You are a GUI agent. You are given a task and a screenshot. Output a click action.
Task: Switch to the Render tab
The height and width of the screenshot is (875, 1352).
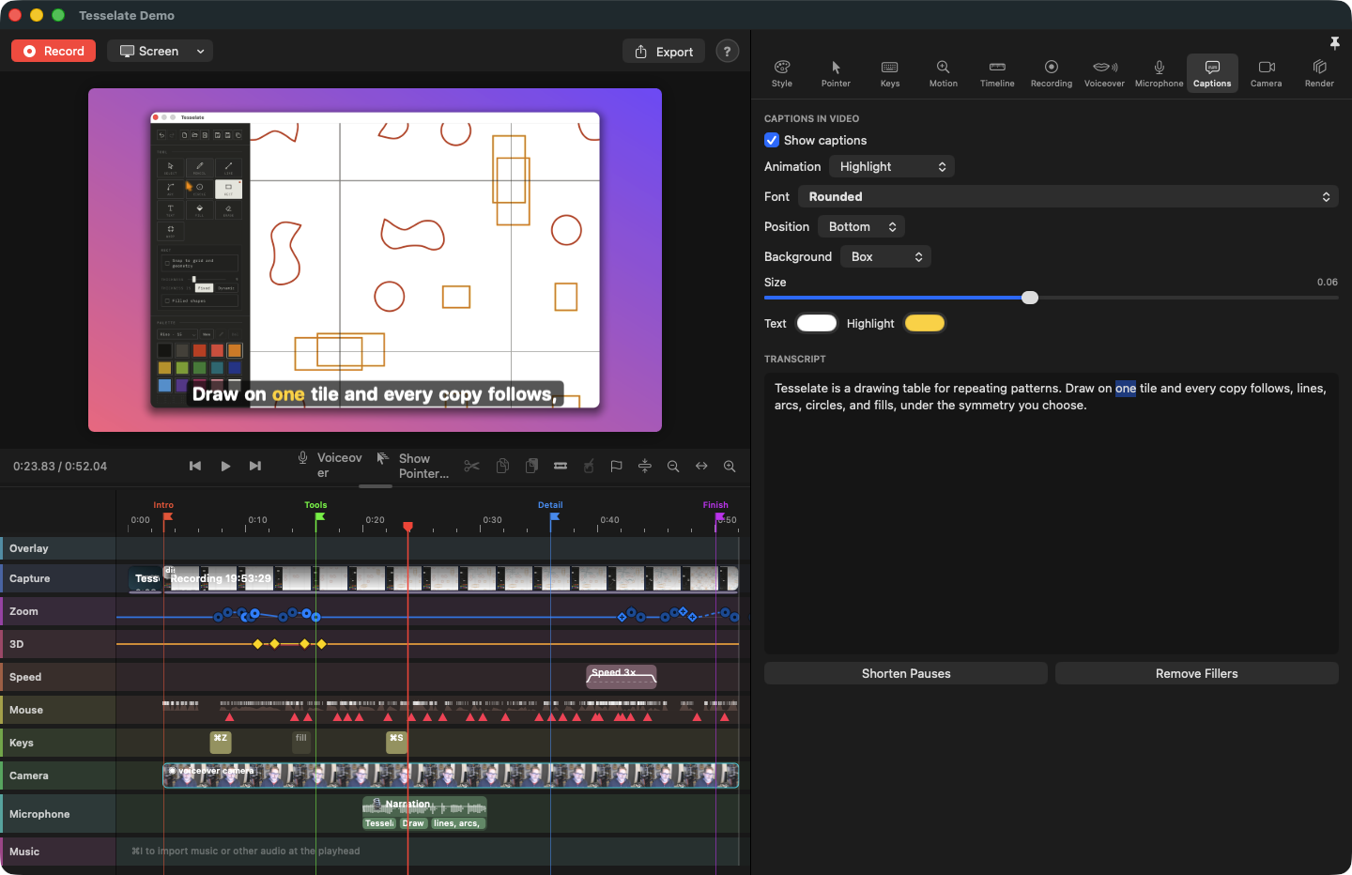(1319, 73)
